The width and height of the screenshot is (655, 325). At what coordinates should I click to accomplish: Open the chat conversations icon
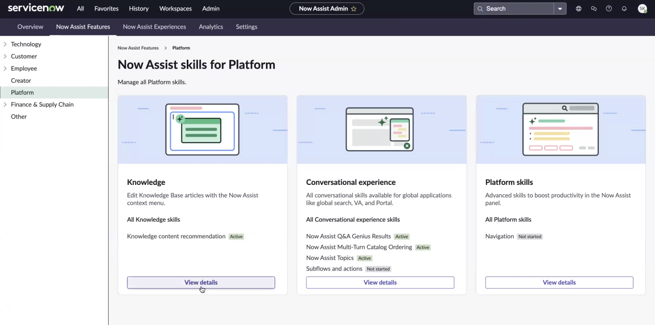coord(594,9)
